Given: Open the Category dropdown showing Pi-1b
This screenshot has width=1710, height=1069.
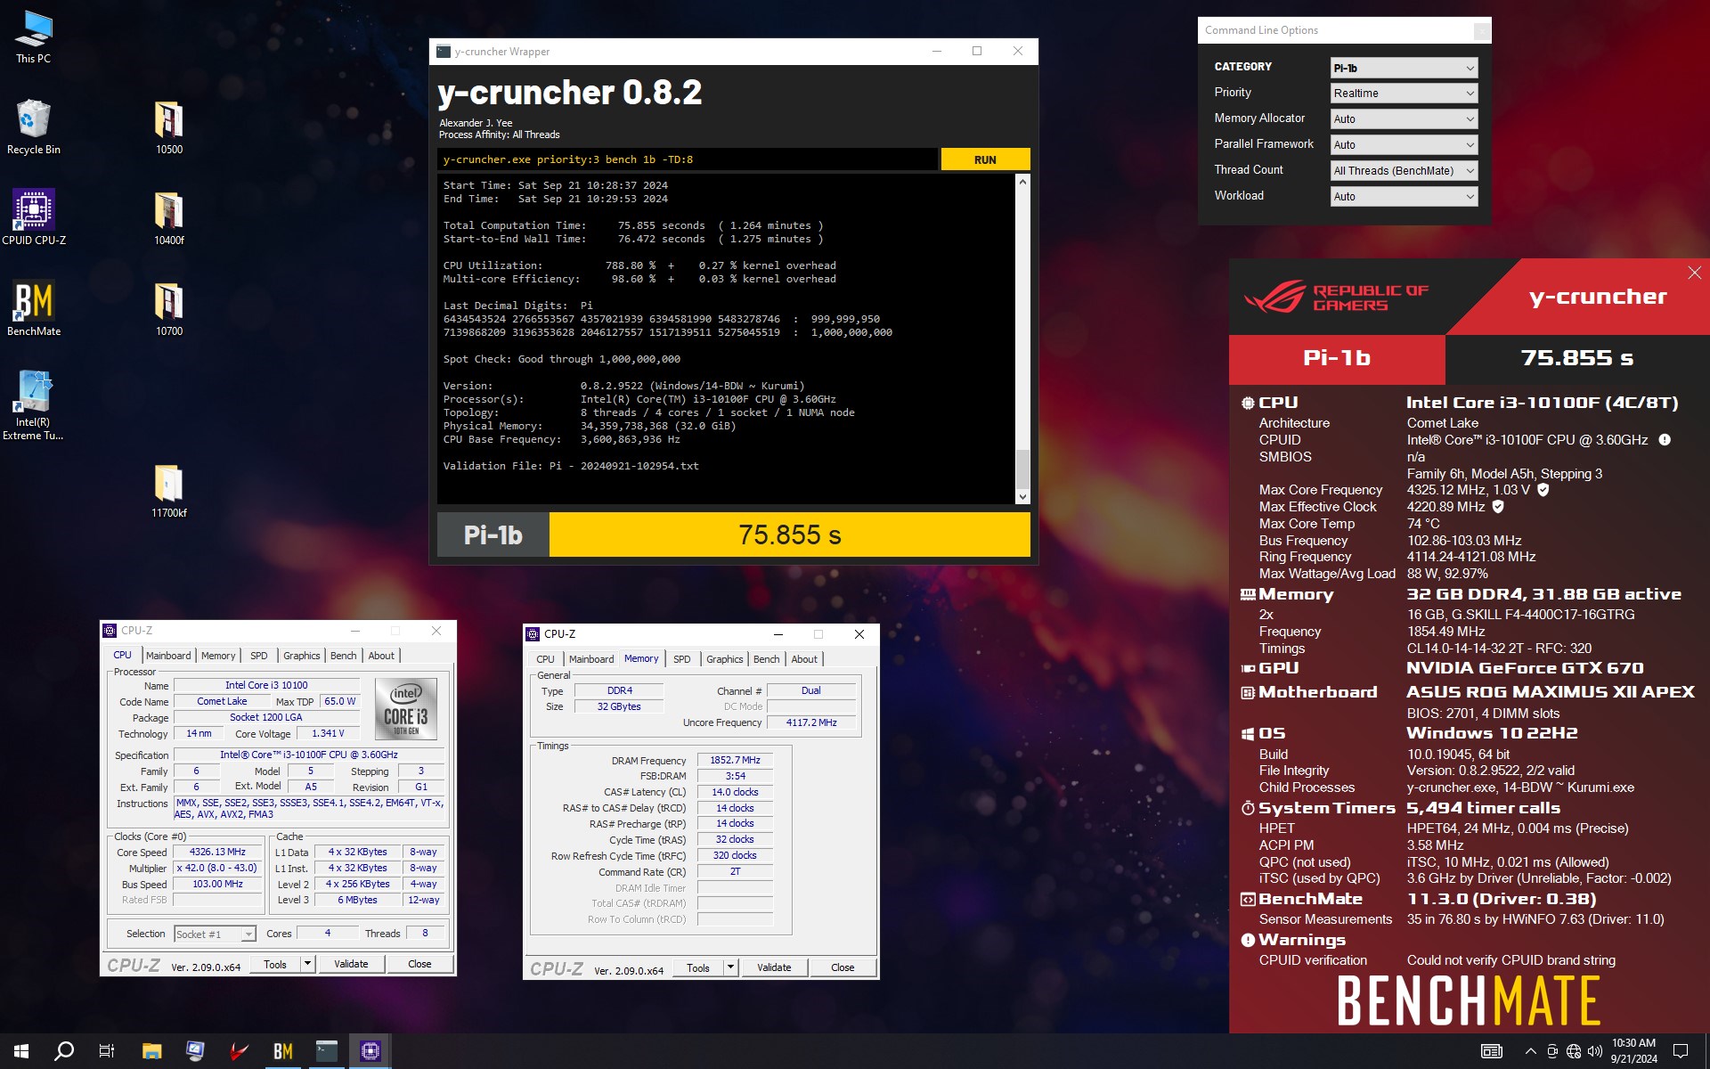Looking at the screenshot, I should tap(1404, 68).
